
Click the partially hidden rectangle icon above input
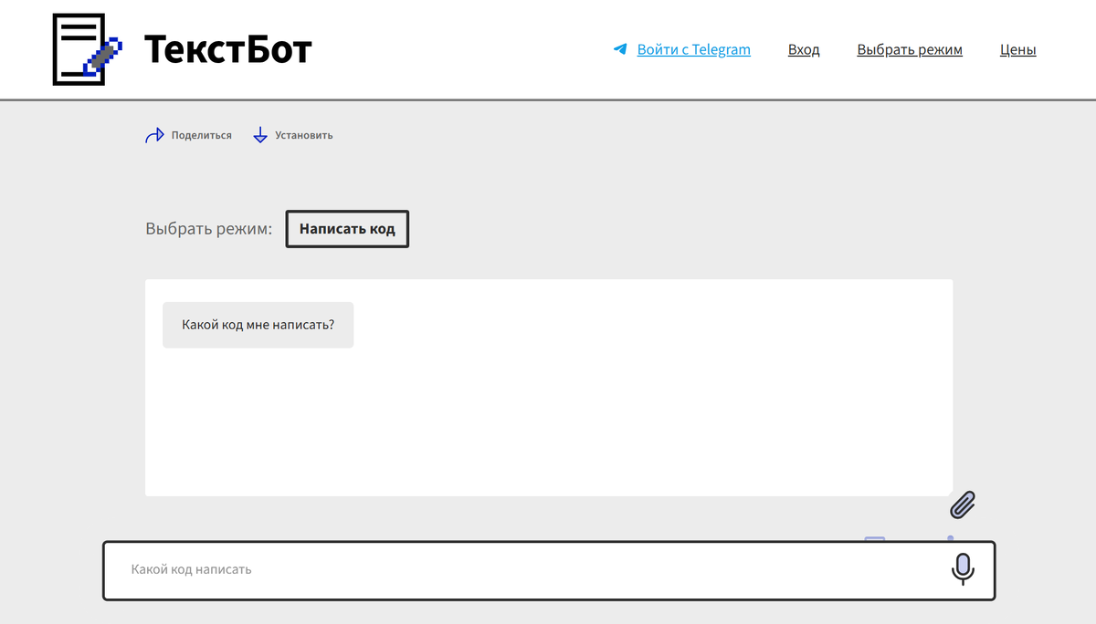point(875,538)
